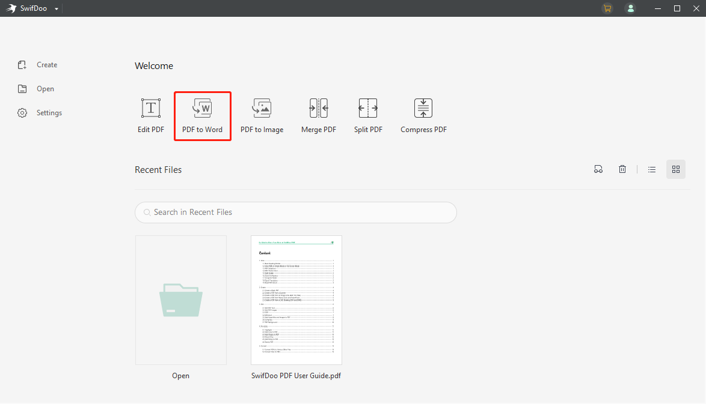Switch recent files to list view

pyautogui.click(x=651, y=169)
